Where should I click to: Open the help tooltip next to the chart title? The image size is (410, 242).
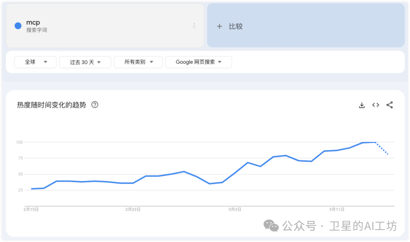click(x=94, y=105)
